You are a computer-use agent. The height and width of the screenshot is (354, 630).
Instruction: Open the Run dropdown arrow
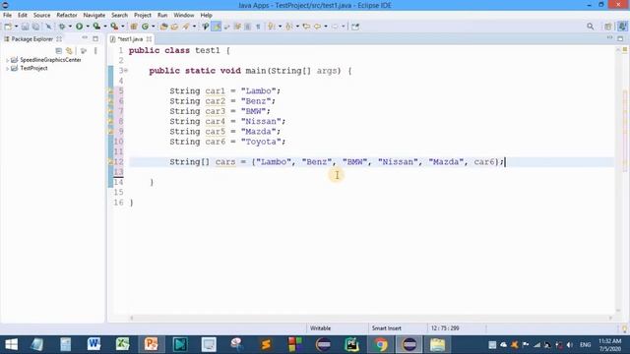[x=88, y=27]
